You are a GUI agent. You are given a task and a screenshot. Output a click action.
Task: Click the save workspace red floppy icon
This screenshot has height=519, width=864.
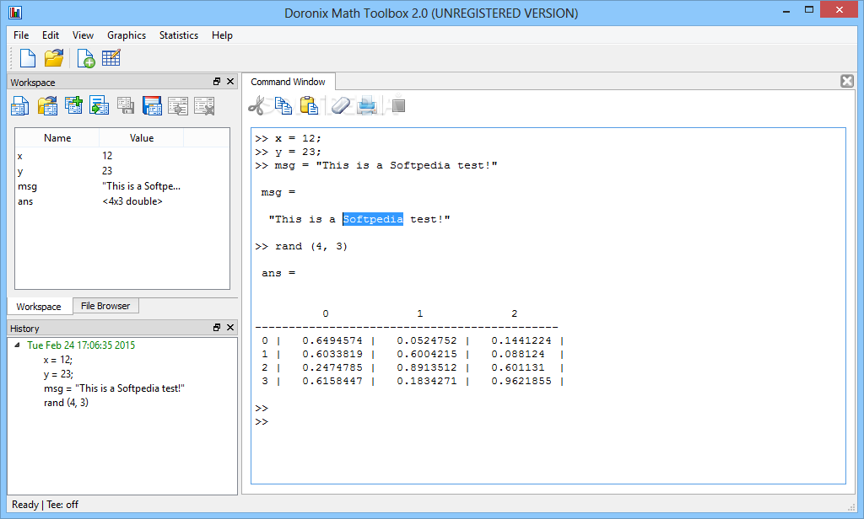152,105
